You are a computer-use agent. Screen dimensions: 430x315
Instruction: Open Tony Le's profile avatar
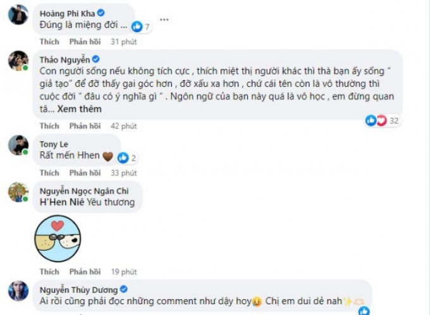(18, 145)
